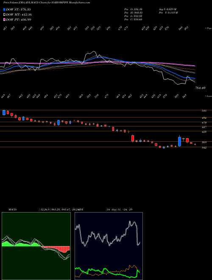Screen dimensions: 212x280
Task: Click the '342' price axis label
Action: 204,148
